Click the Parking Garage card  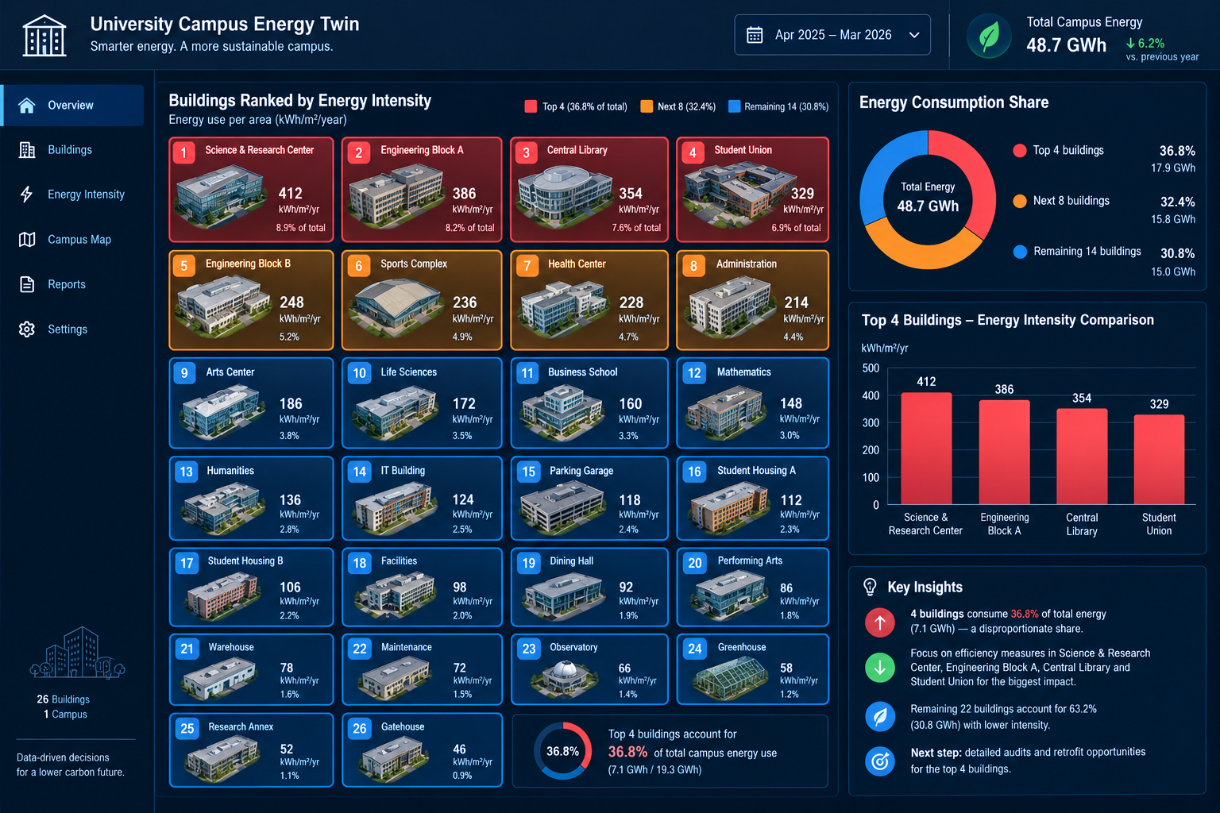589,498
